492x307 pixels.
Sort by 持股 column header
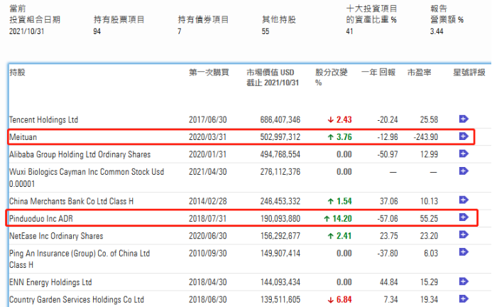[17, 72]
